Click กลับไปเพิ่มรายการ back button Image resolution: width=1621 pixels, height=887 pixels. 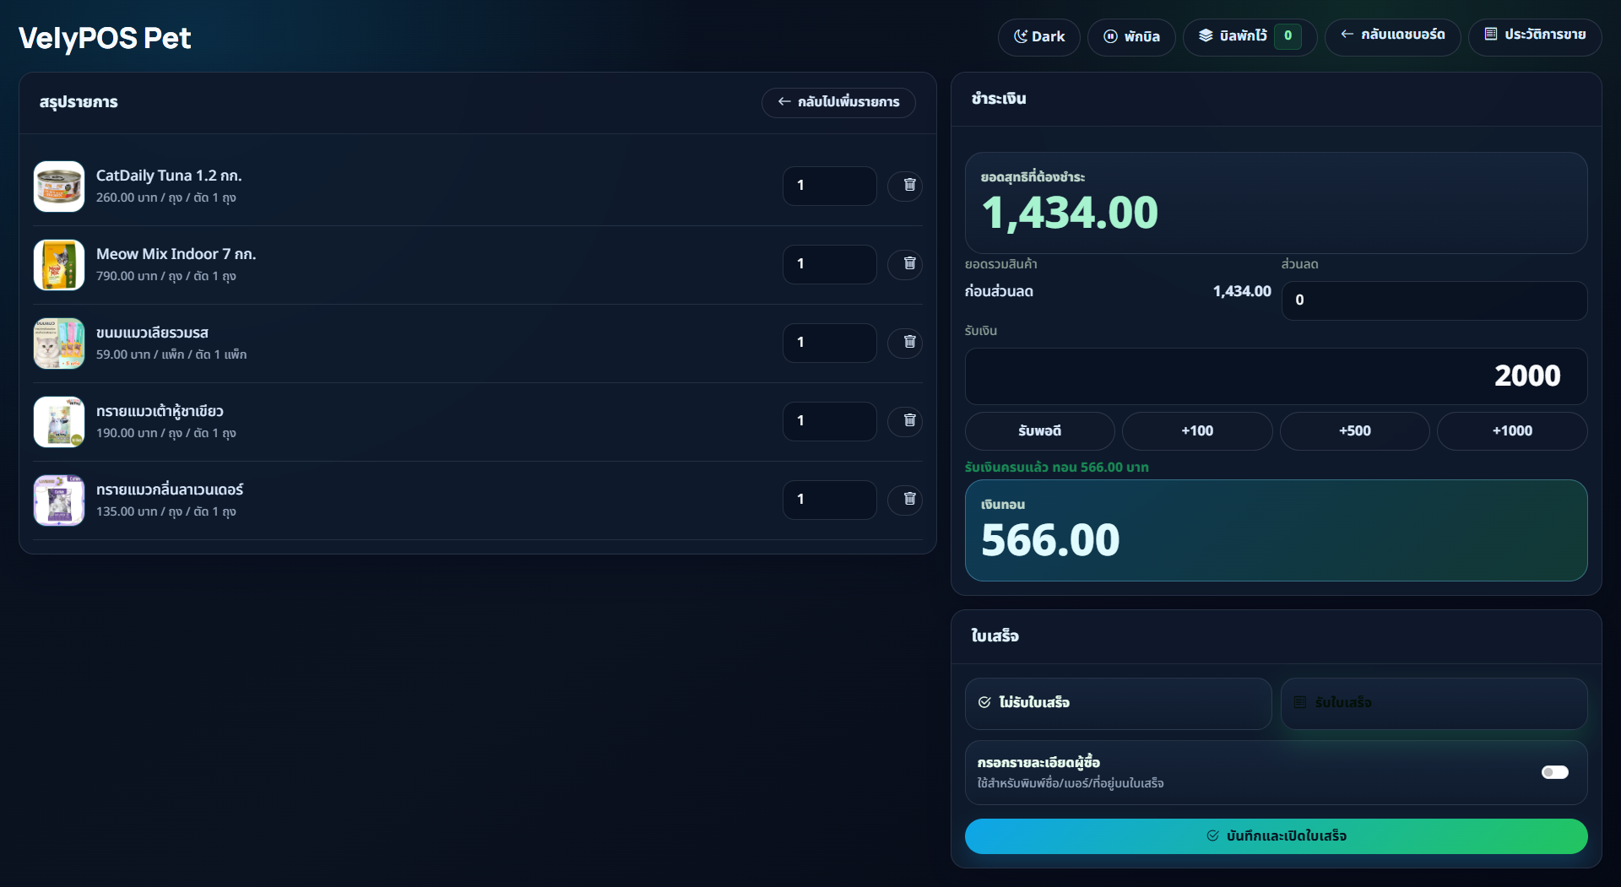click(x=838, y=102)
